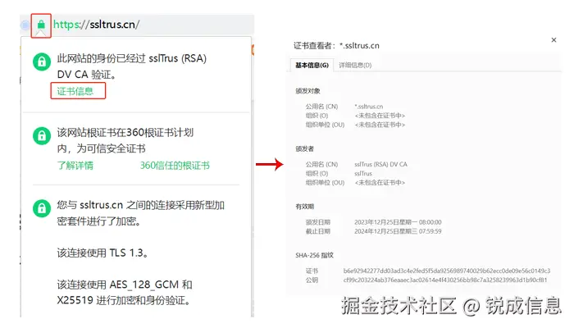Open the 证书信息 link
Screen dimensions: 574x328
(x=75, y=91)
